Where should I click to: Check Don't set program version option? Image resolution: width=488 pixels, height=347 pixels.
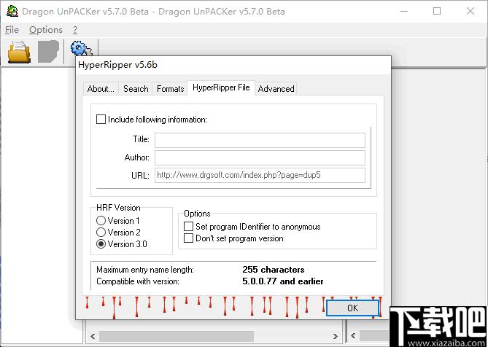coord(188,238)
